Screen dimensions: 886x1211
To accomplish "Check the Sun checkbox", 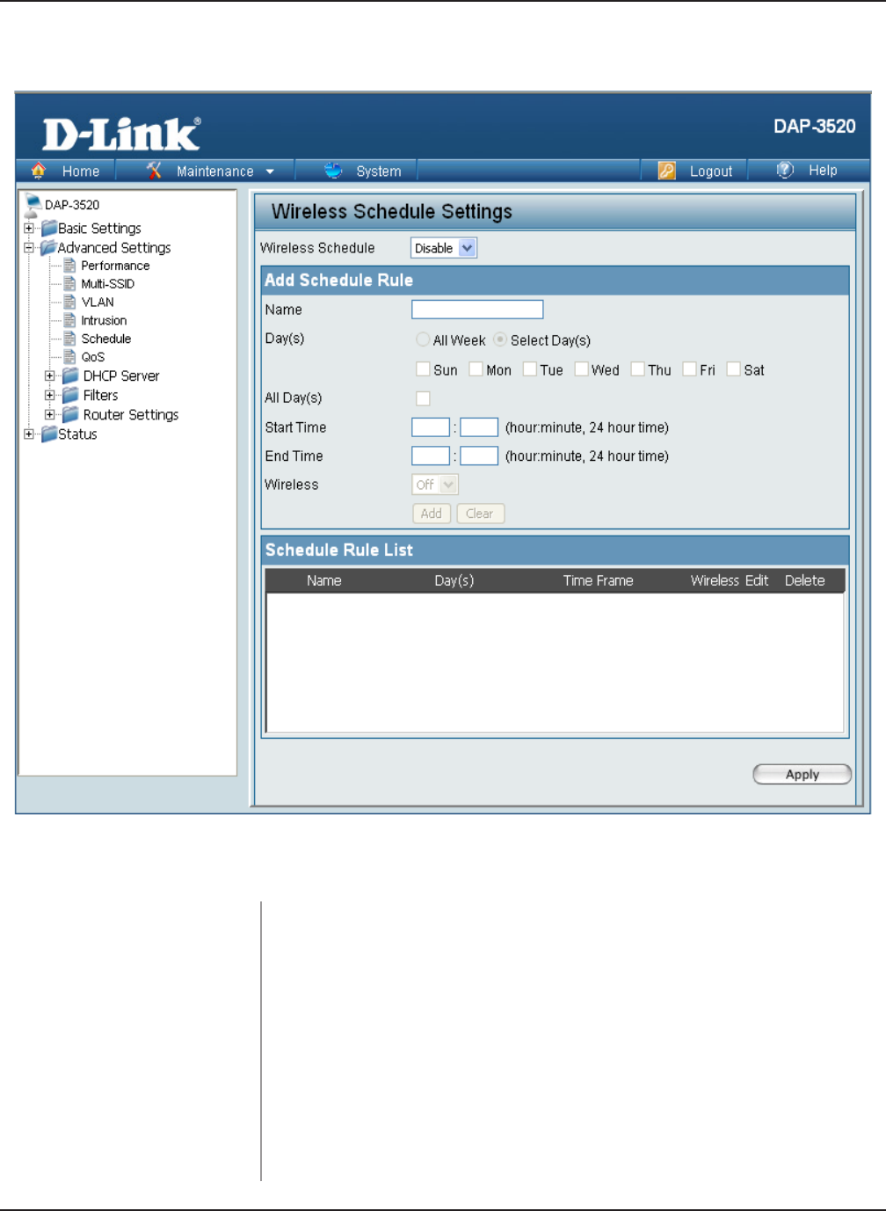I will (x=423, y=369).
